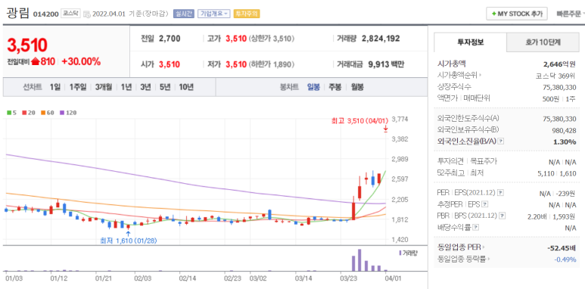Click the 광림 stock name title
This screenshot has width=585, height=289.
pyautogui.click(x=18, y=14)
